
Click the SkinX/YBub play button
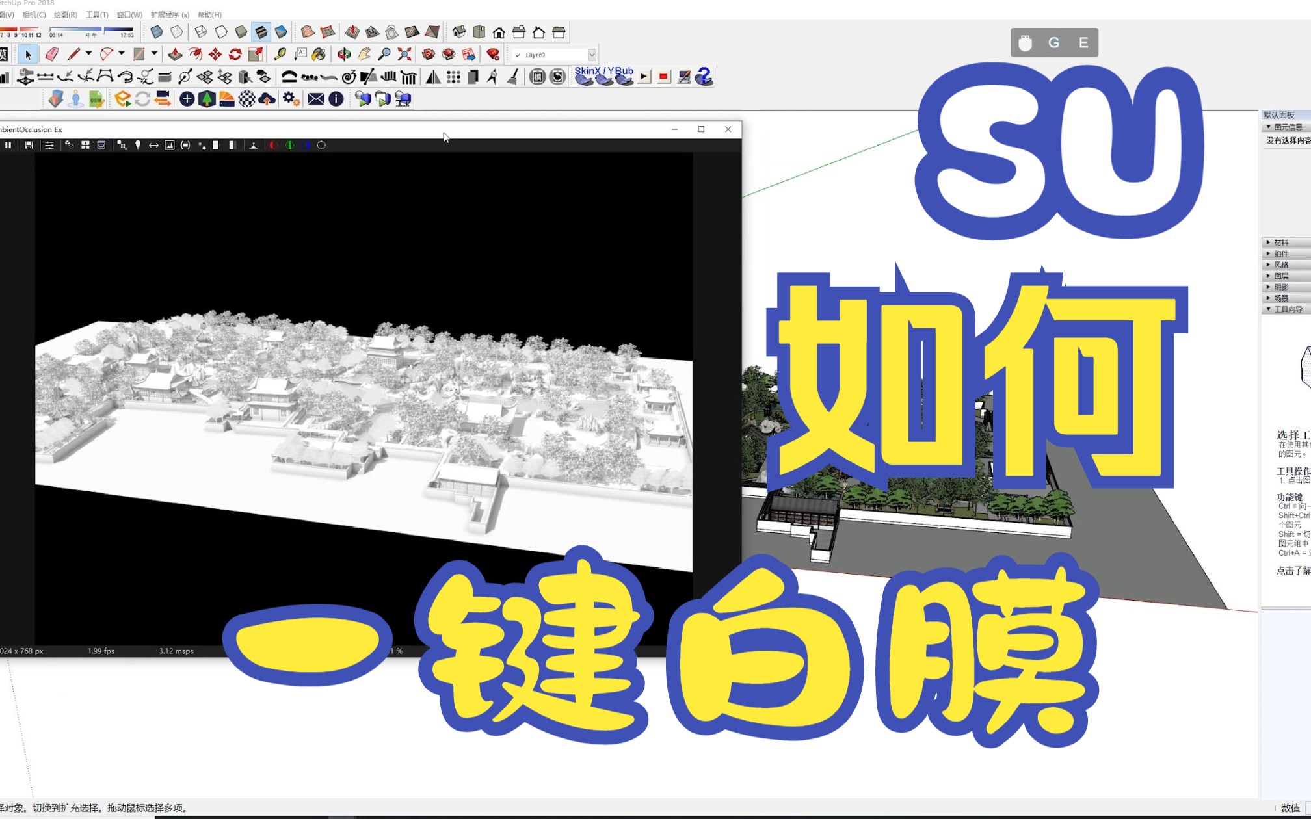pyautogui.click(x=644, y=76)
